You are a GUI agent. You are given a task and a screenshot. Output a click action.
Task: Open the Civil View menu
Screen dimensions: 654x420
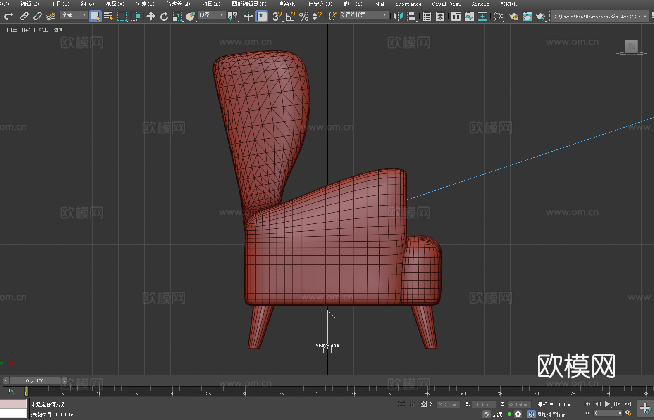pos(446,4)
